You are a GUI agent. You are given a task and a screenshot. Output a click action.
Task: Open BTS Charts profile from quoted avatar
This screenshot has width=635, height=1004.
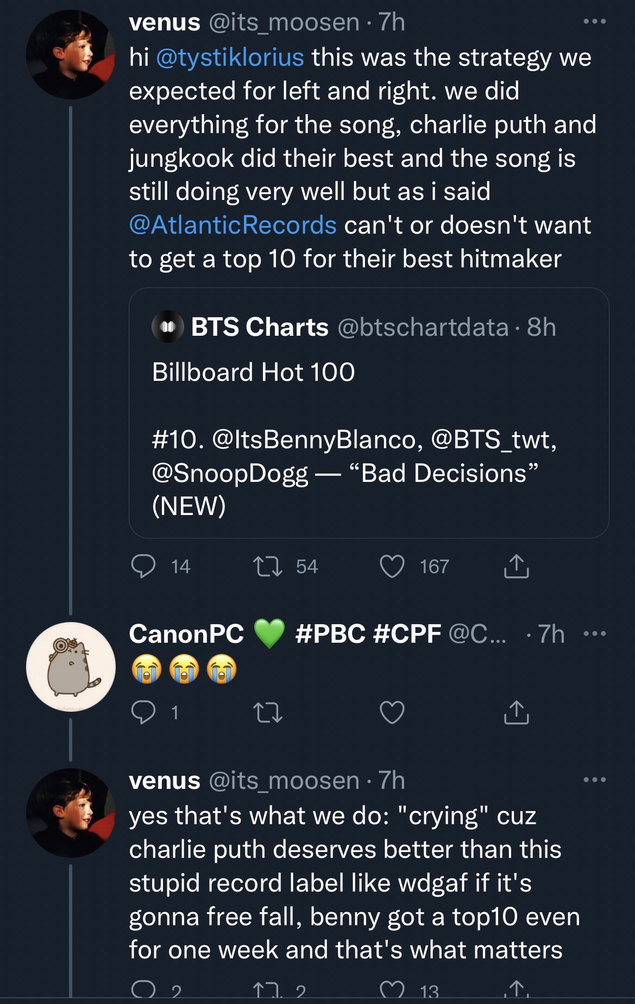(x=167, y=327)
